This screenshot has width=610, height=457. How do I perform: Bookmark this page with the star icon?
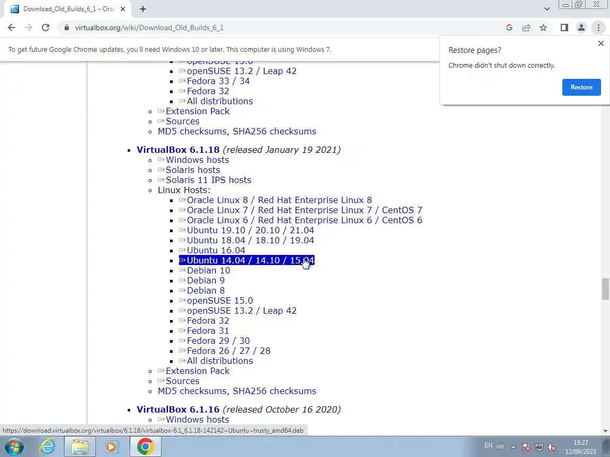tap(543, 28)
